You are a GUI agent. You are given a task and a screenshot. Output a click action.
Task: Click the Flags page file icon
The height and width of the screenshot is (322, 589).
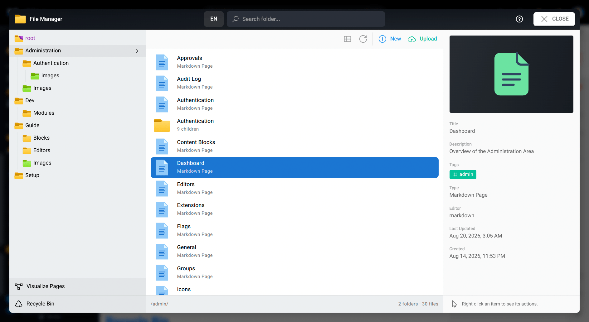(x=162, y=230)
